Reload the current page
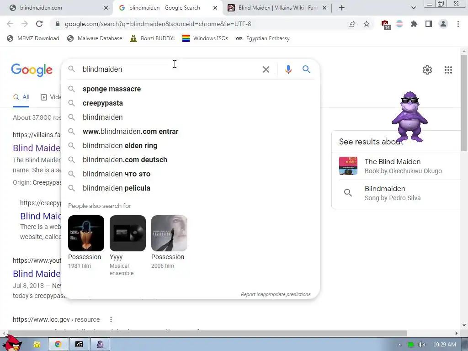 pyautogui.click(x=39, y=24)
